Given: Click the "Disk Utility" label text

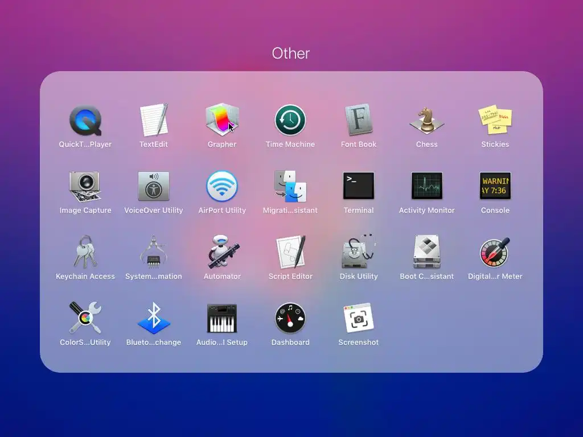Looking at the screenshot, I should coord(359,277).
